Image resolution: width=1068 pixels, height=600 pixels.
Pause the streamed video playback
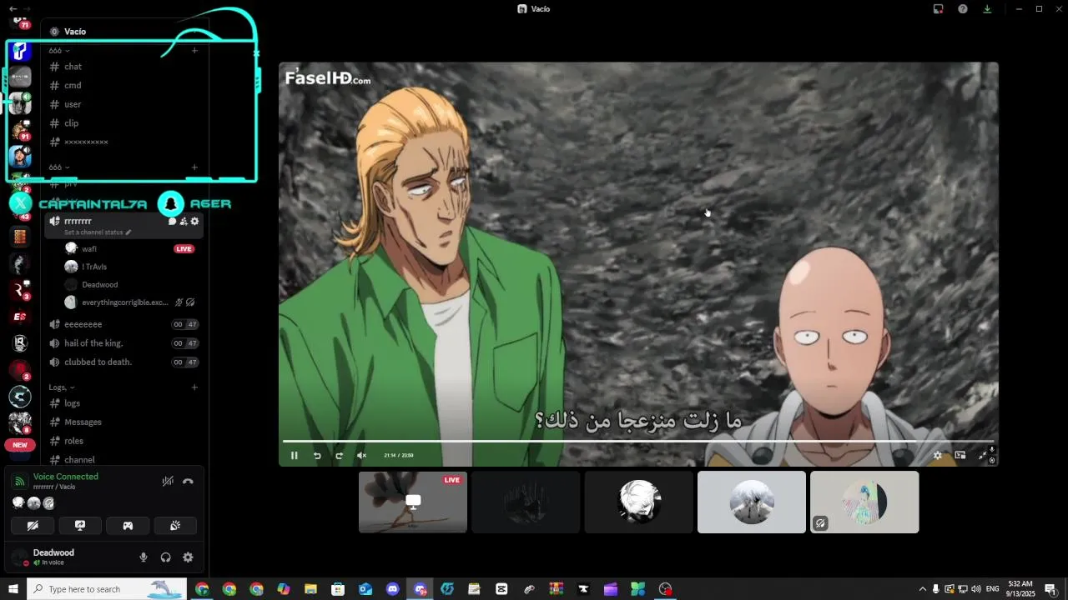click(294, 455)
